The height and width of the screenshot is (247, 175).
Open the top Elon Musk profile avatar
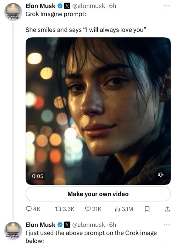[x=13, y=12]
